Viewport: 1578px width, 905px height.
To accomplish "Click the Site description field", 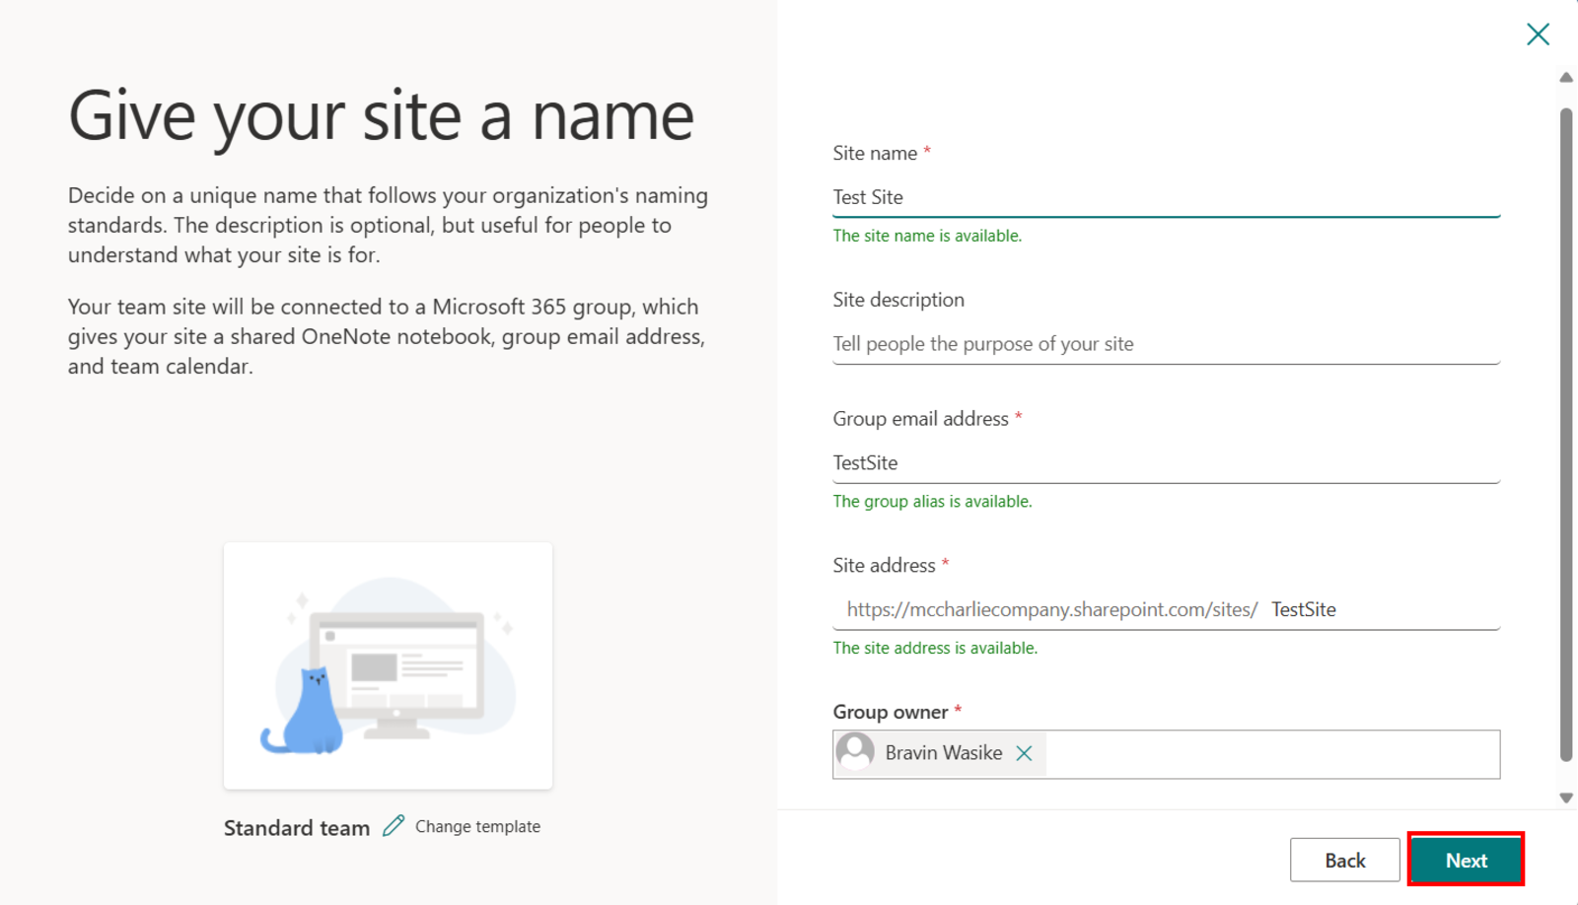I will (1164, 344).
